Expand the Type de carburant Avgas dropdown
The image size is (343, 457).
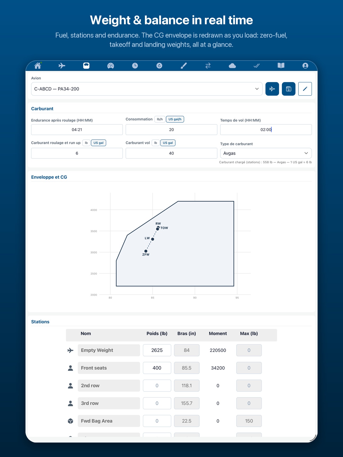coord(266,153)
